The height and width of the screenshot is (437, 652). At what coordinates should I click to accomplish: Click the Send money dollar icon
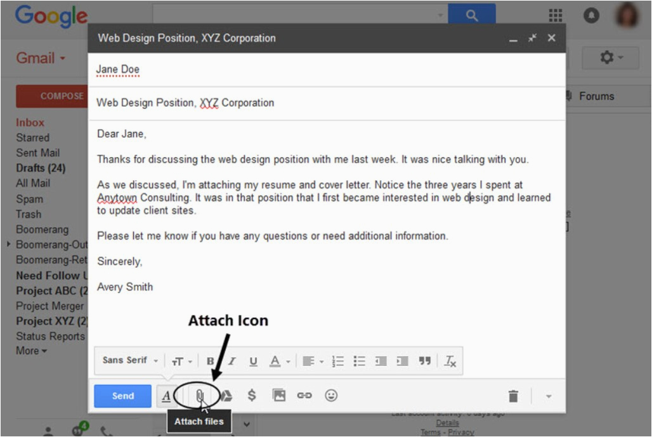pos(252,396)
